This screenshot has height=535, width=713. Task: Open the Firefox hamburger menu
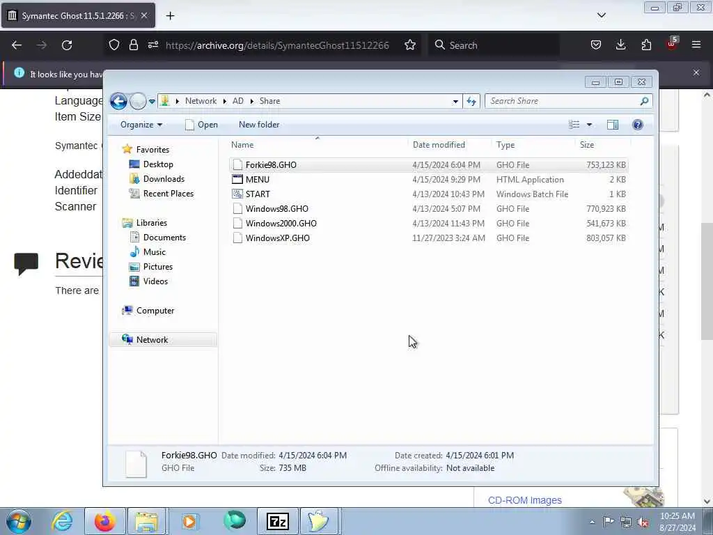point(696,45)
